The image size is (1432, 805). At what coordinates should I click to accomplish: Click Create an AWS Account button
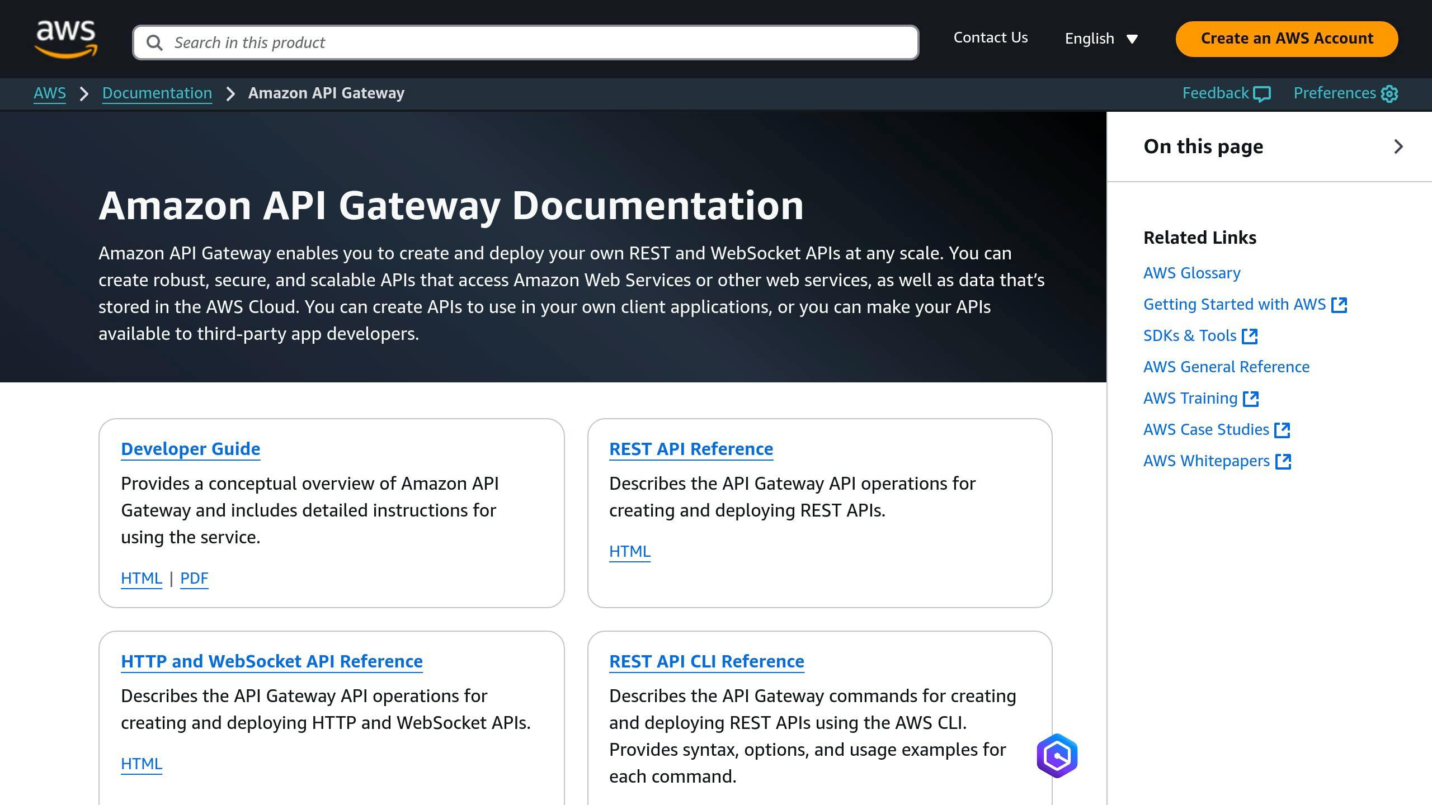(x=1287, y=39)
